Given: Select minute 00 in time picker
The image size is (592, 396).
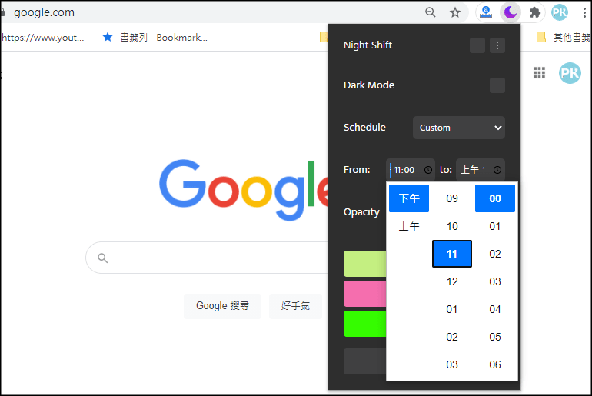Looking at the screenshot, I should tap(495, 198).
